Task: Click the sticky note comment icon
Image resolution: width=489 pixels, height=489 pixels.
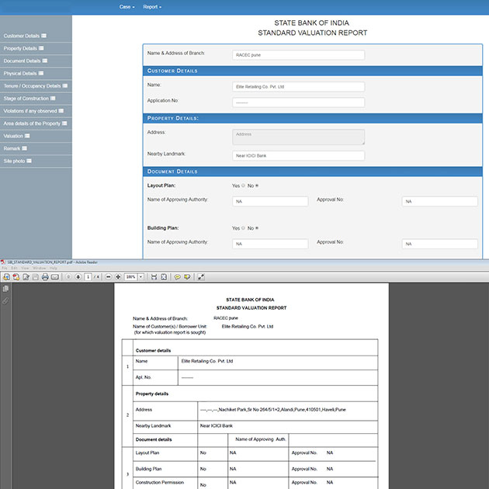Action: (178, 276)
